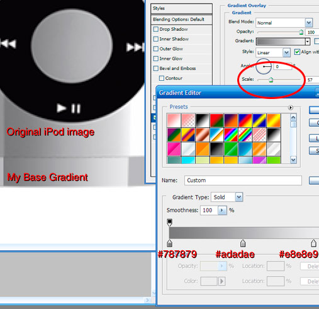The height and width of the screenshot is (309, 319).
Task: Select the #787879 color stop
Action: point(169,243)
